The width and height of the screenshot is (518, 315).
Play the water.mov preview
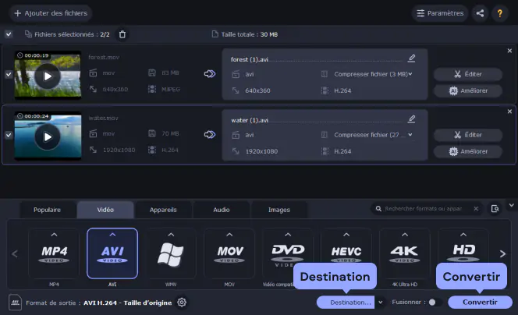pyautogui.click(x=48, y=137)
